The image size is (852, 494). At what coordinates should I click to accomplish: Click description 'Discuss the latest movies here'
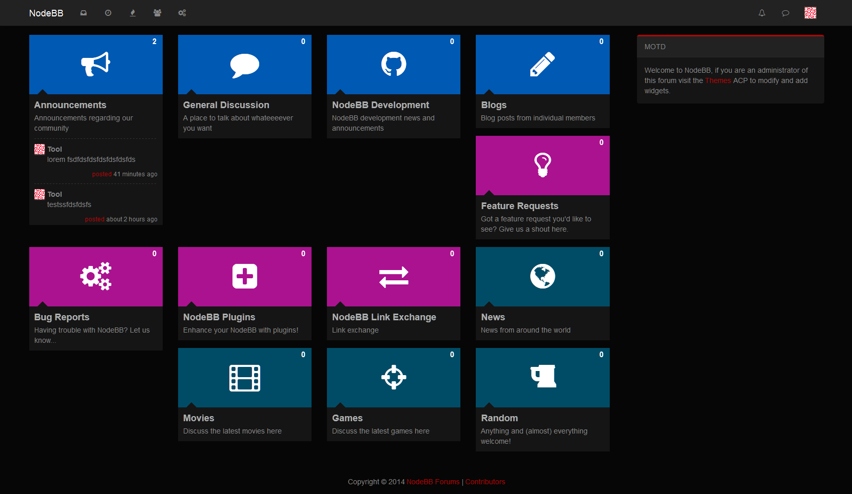[x=232, y=431]
